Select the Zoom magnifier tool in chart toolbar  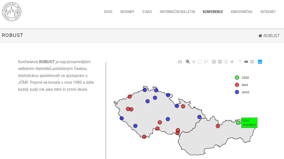[188, 62]
